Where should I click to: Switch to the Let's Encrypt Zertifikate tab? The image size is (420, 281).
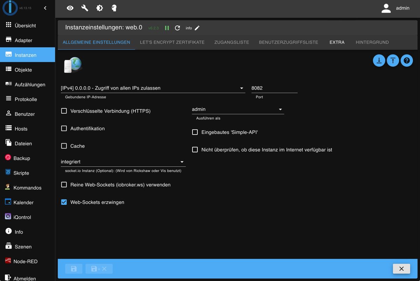click(x=172, y=42)
